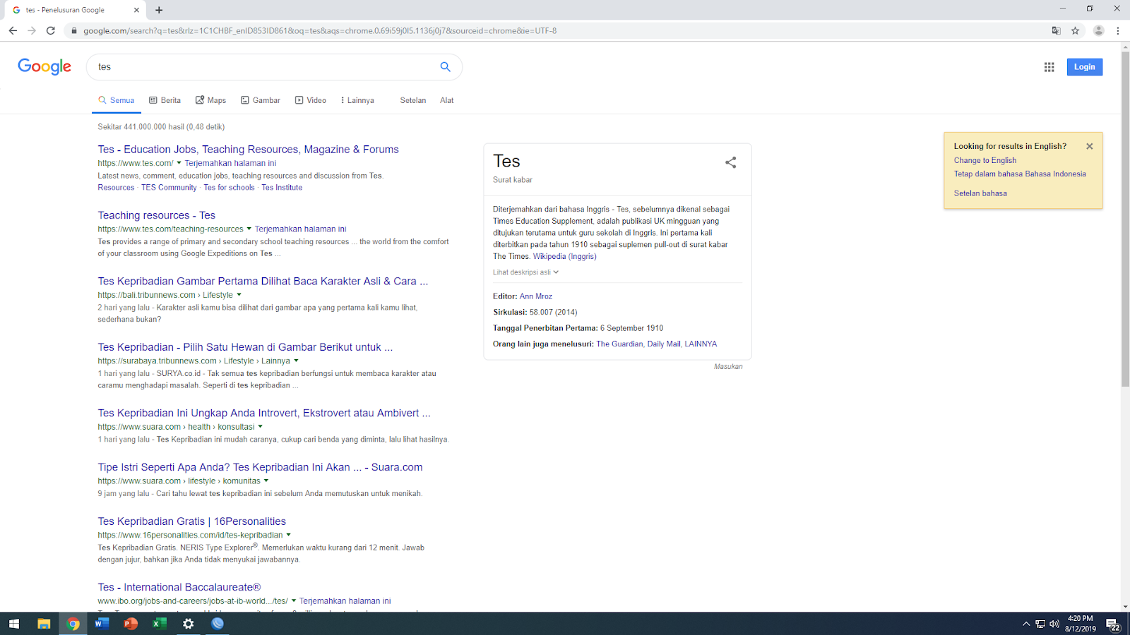Screen dimensions: 1130x635
Task: Click the blue search magnifier icon
Action: pyautogui.click(x=445, y=66)
